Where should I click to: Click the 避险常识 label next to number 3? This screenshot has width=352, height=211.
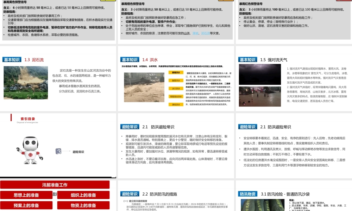coord(78,152)
